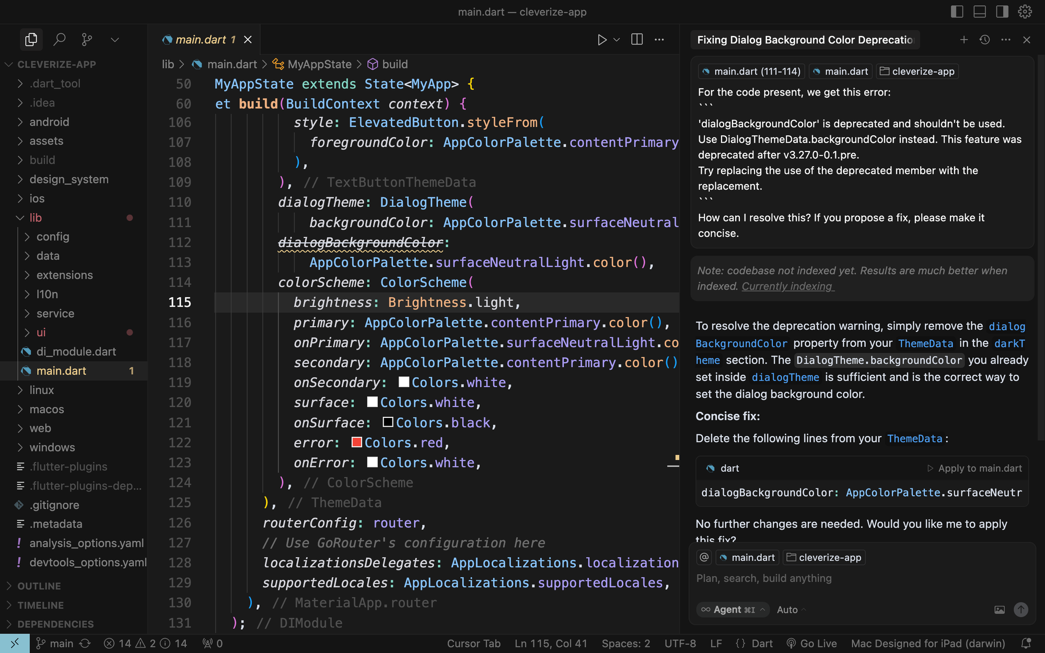Click the white swatch beside onSecondary
The width and height of the screenshot is (1045, 653).
click(404, 382)
